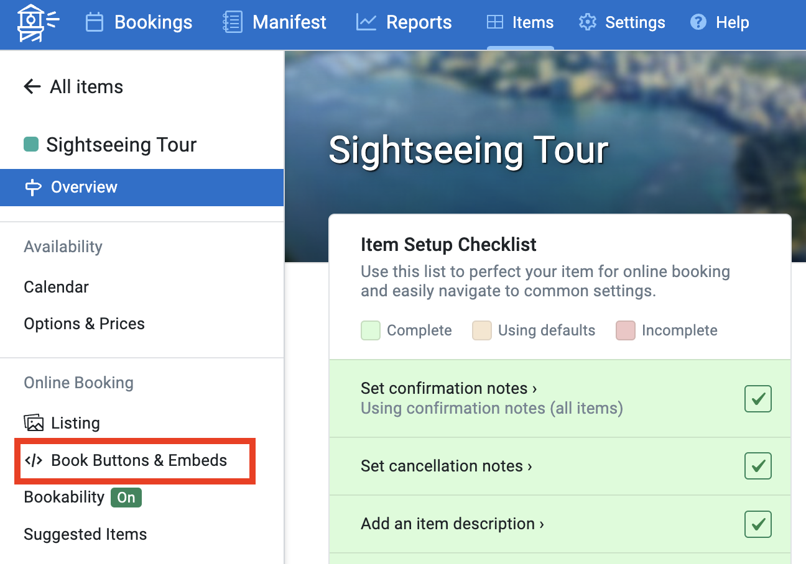Click the teal Sightseeing Tour color swatch
Screen dimensions: 806x564
(x=31, y=145)
